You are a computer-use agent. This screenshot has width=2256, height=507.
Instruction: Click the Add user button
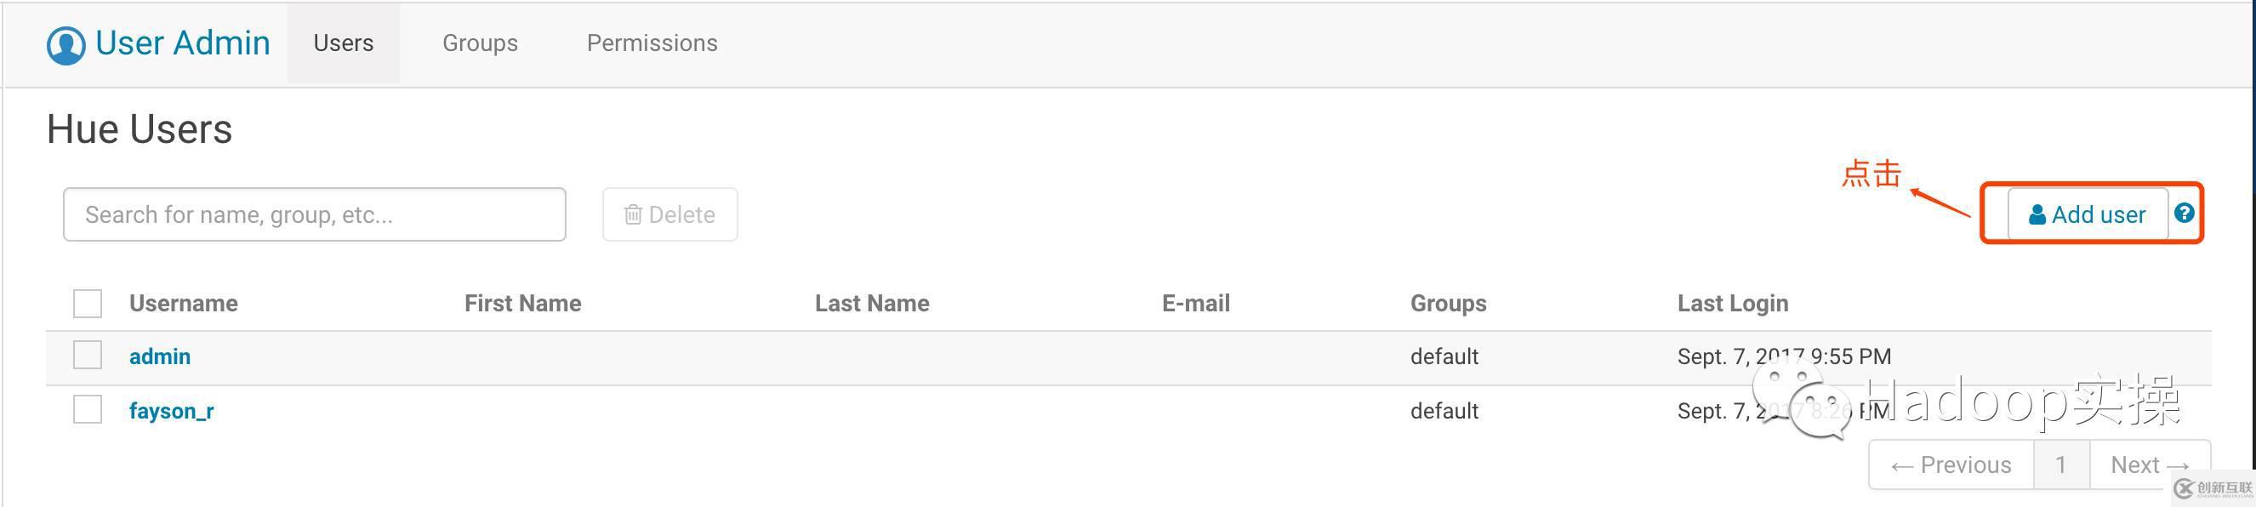coord(2087,214)
